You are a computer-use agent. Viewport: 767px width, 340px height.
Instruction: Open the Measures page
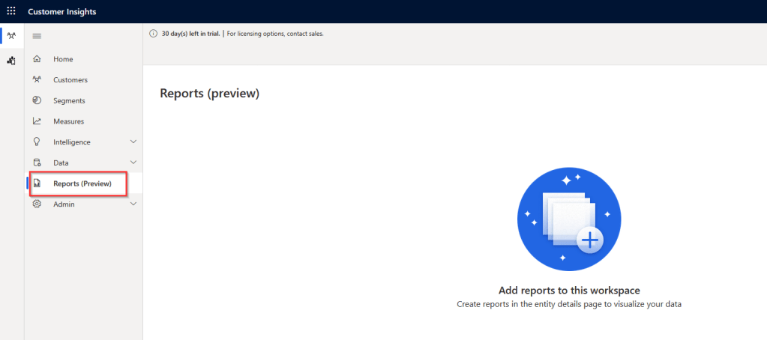[68, 121]
